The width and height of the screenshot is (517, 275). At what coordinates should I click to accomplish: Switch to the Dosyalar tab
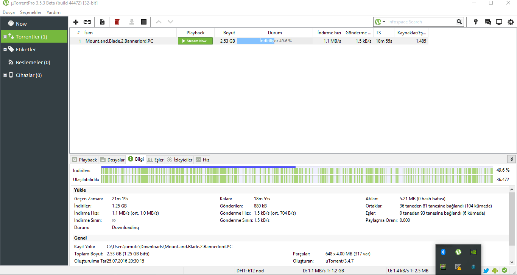click(112, 160)
